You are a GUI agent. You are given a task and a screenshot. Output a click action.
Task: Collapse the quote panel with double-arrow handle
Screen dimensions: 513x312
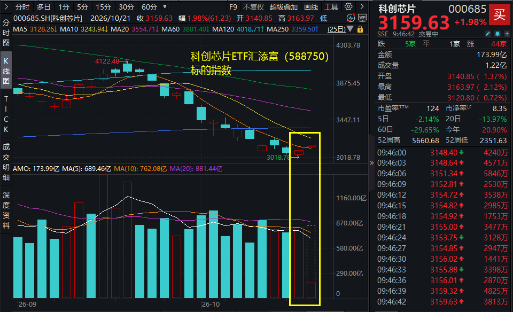[x=372, y=162]
